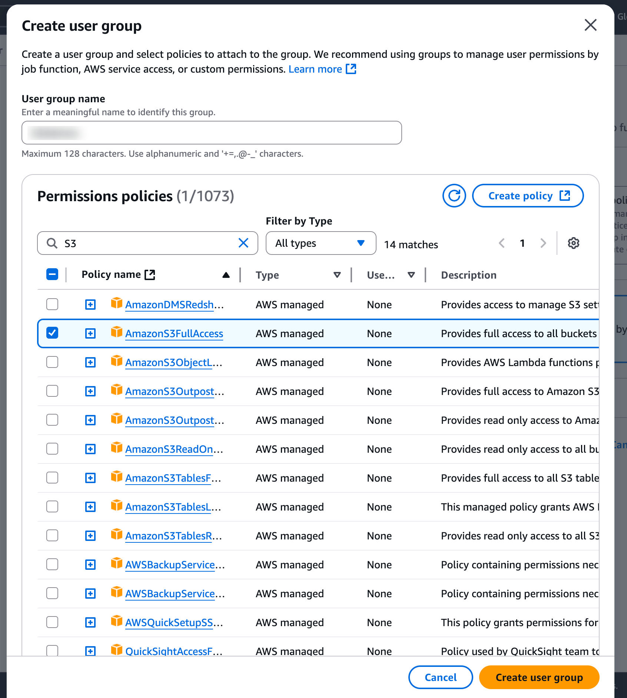Open table preferences gear icon
The width and height of the screenshot is (627, 698).
coord(573,243)
